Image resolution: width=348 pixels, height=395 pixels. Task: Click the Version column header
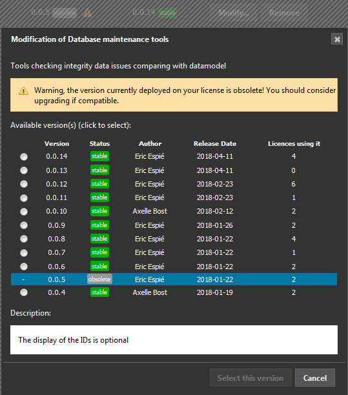pos(57,143)
